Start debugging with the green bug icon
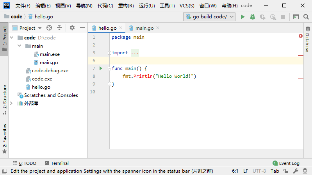 [x=253, y=17]
